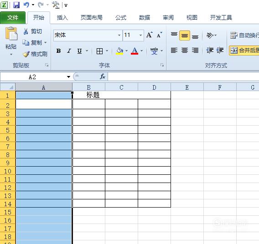Decrease font size with small A icon
259x244 pixels.
pyautogui.click(x=160, y=35)
